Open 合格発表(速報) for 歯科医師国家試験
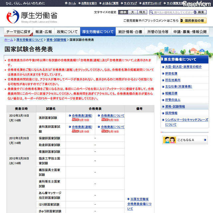Image resolution: width=213 pixels, height=213 pixels. click(x=82, y=127)
